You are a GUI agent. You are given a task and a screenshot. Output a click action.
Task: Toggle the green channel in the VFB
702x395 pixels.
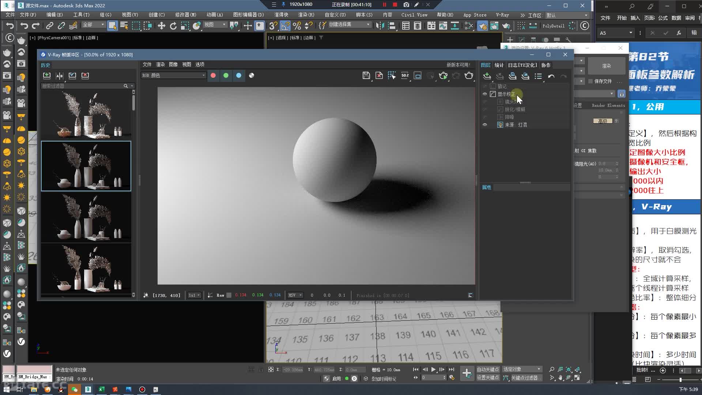[x=226, y=75]
